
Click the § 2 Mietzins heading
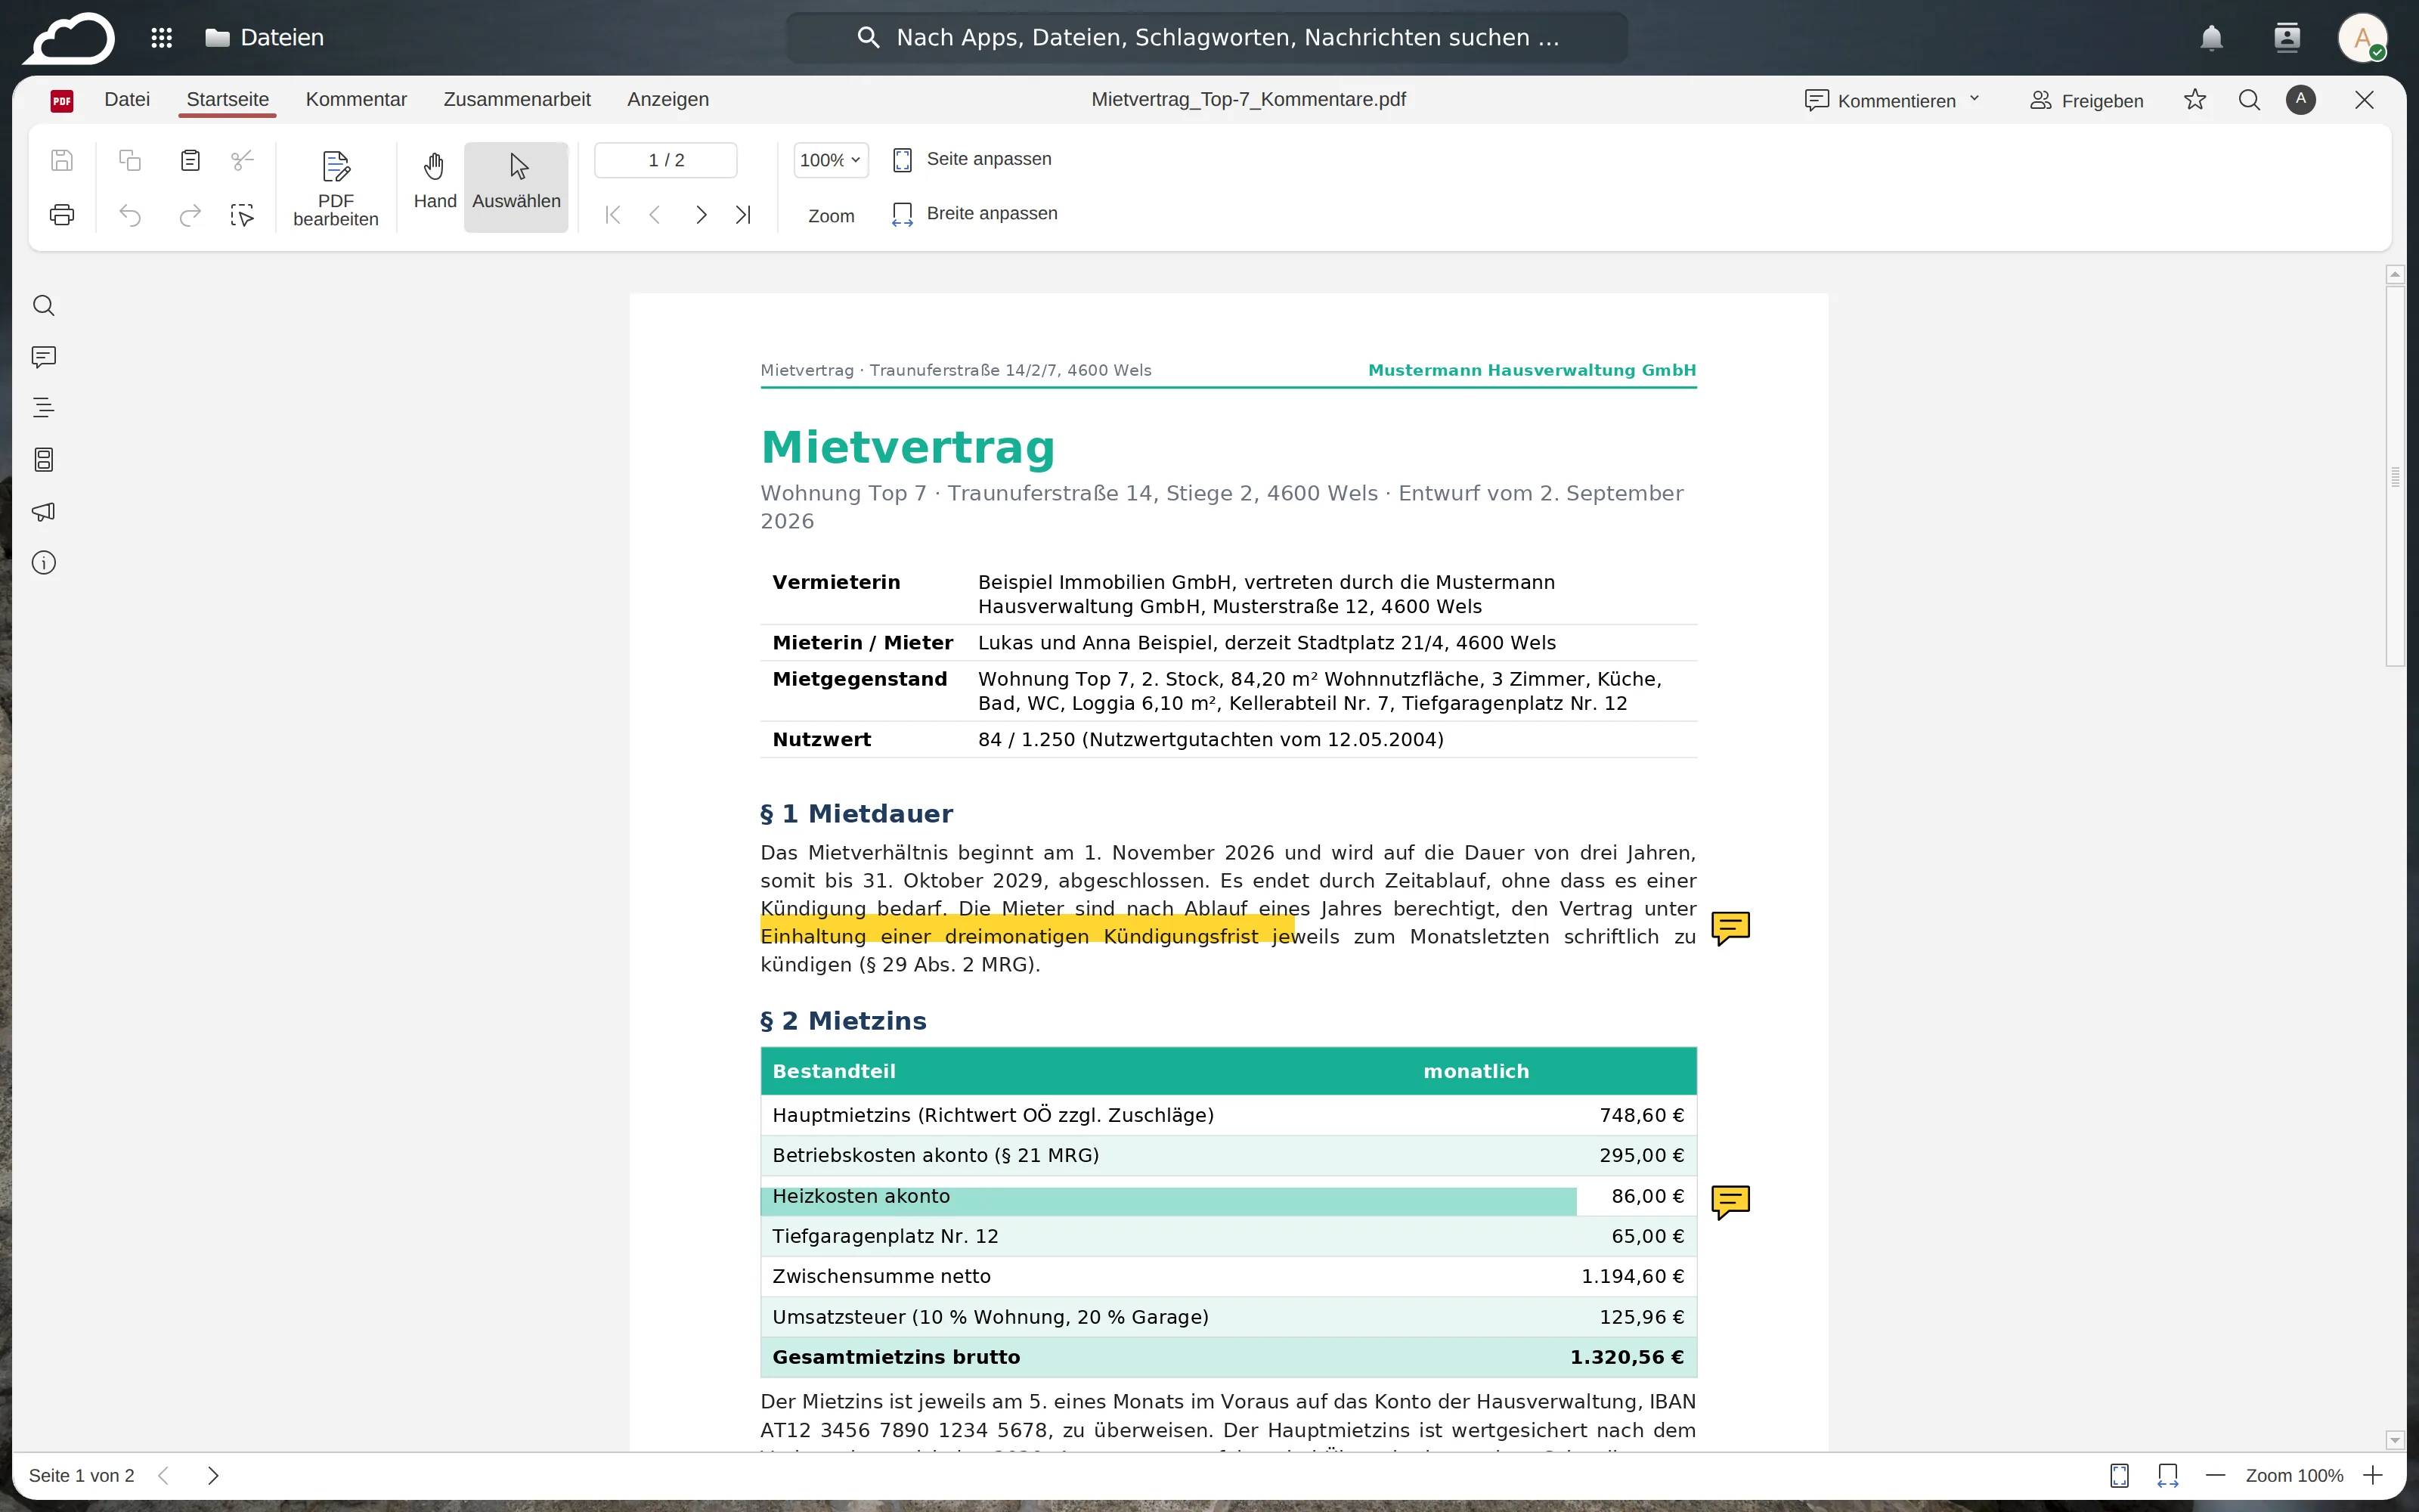coord(844,1021)
